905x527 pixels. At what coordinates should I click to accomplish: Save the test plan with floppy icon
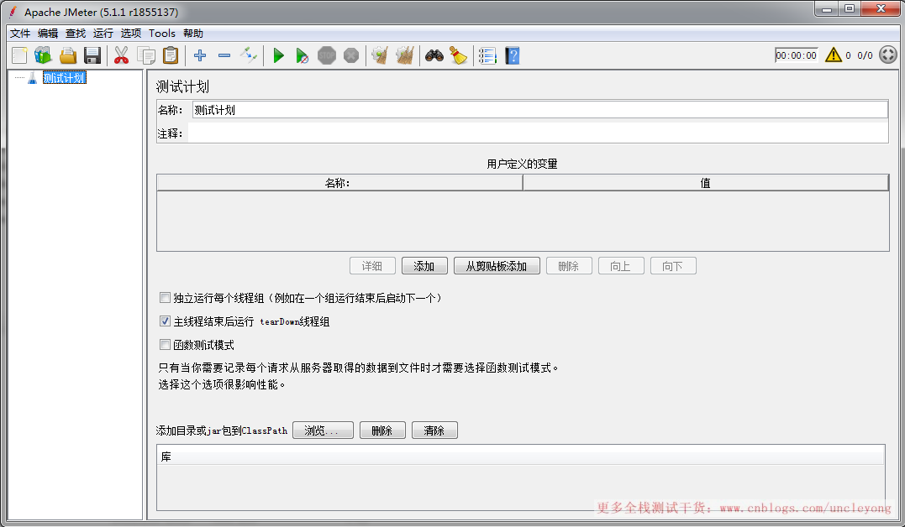(x=92, y=55)
